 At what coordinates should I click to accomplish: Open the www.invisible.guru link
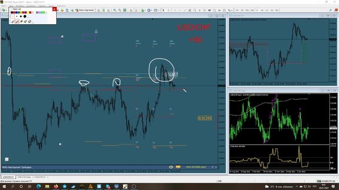coord(196,167)
